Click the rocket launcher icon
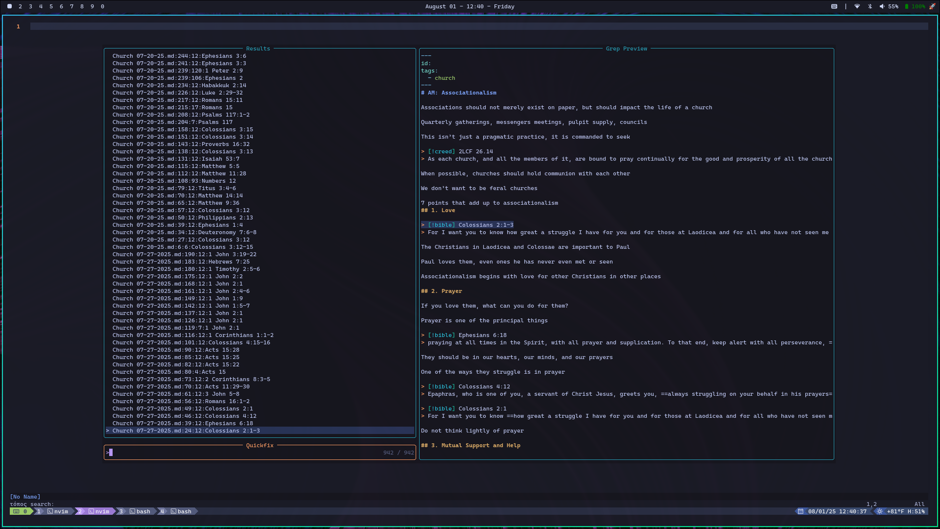The image size is (940, 529). click(932, 6)
